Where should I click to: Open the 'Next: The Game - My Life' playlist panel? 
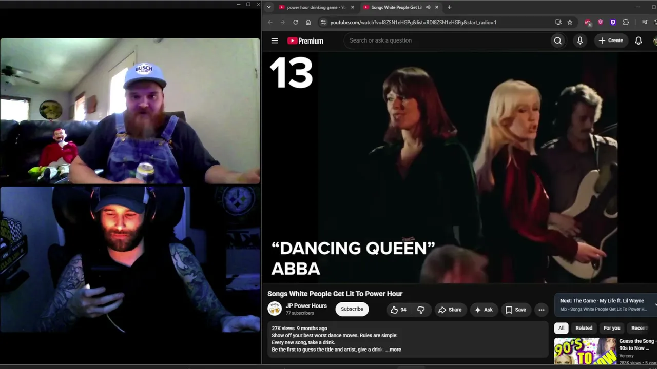(606, 304)
